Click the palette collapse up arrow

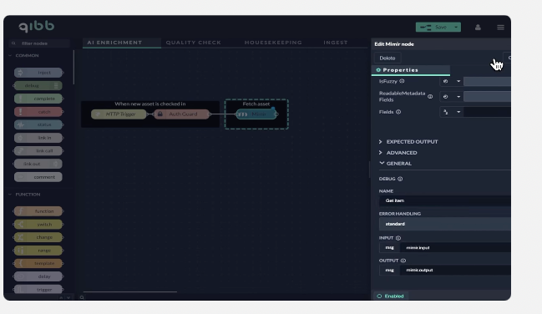click(61, 297)
